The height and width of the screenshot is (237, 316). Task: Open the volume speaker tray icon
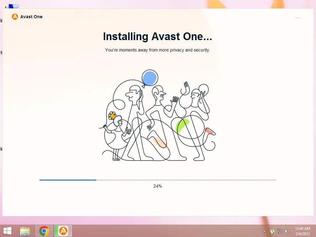(287, 231)
